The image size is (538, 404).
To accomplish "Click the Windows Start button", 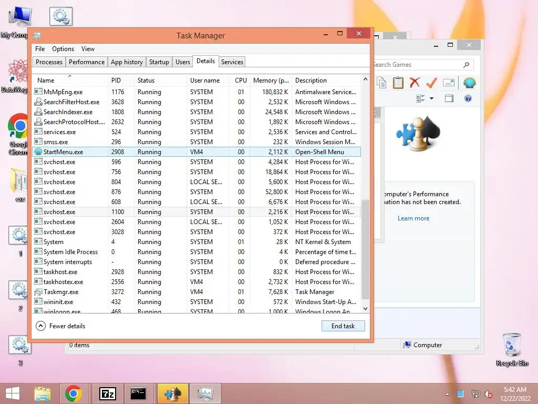I will [13, 393].
